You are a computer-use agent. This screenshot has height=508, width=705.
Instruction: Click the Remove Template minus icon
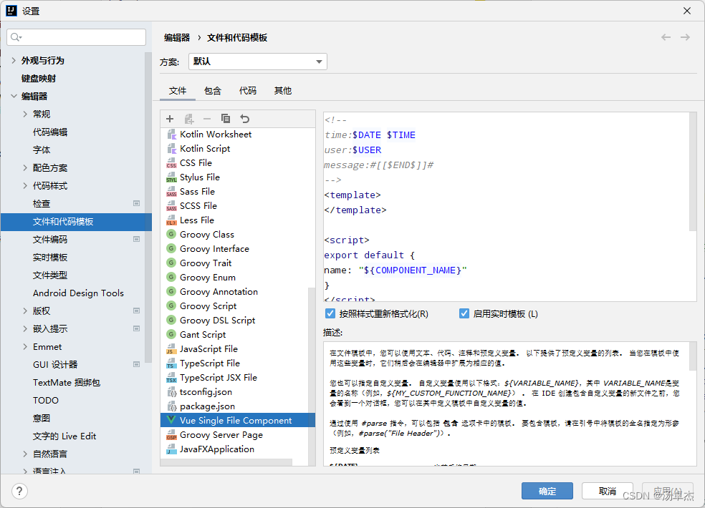tap(207, 119)
